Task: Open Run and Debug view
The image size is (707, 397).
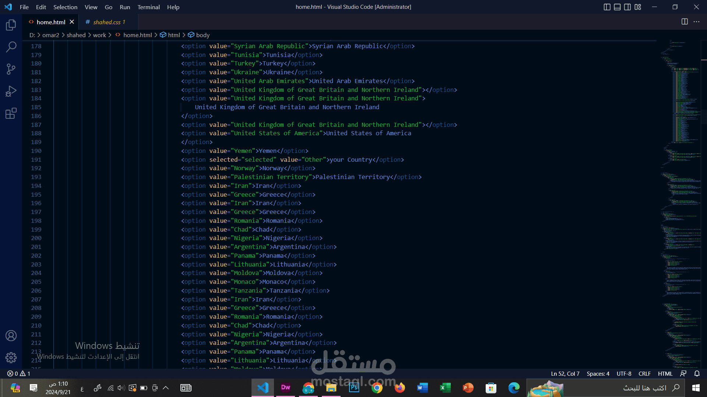Action: pyautogui.click(x=11, y=91)
